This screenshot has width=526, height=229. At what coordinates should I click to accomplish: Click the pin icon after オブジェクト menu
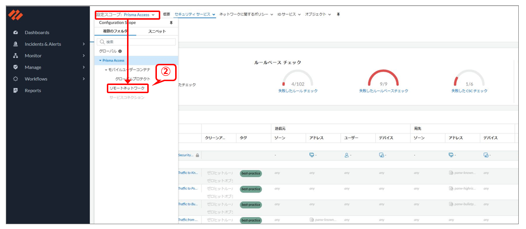click(338, 14)
